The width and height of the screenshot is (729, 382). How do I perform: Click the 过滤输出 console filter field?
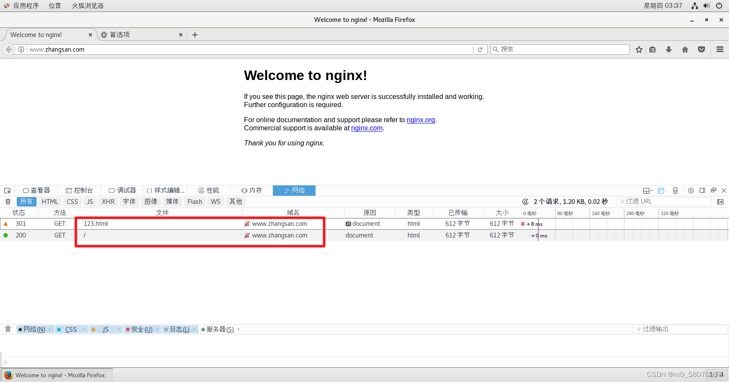click(x=680, y=329)
